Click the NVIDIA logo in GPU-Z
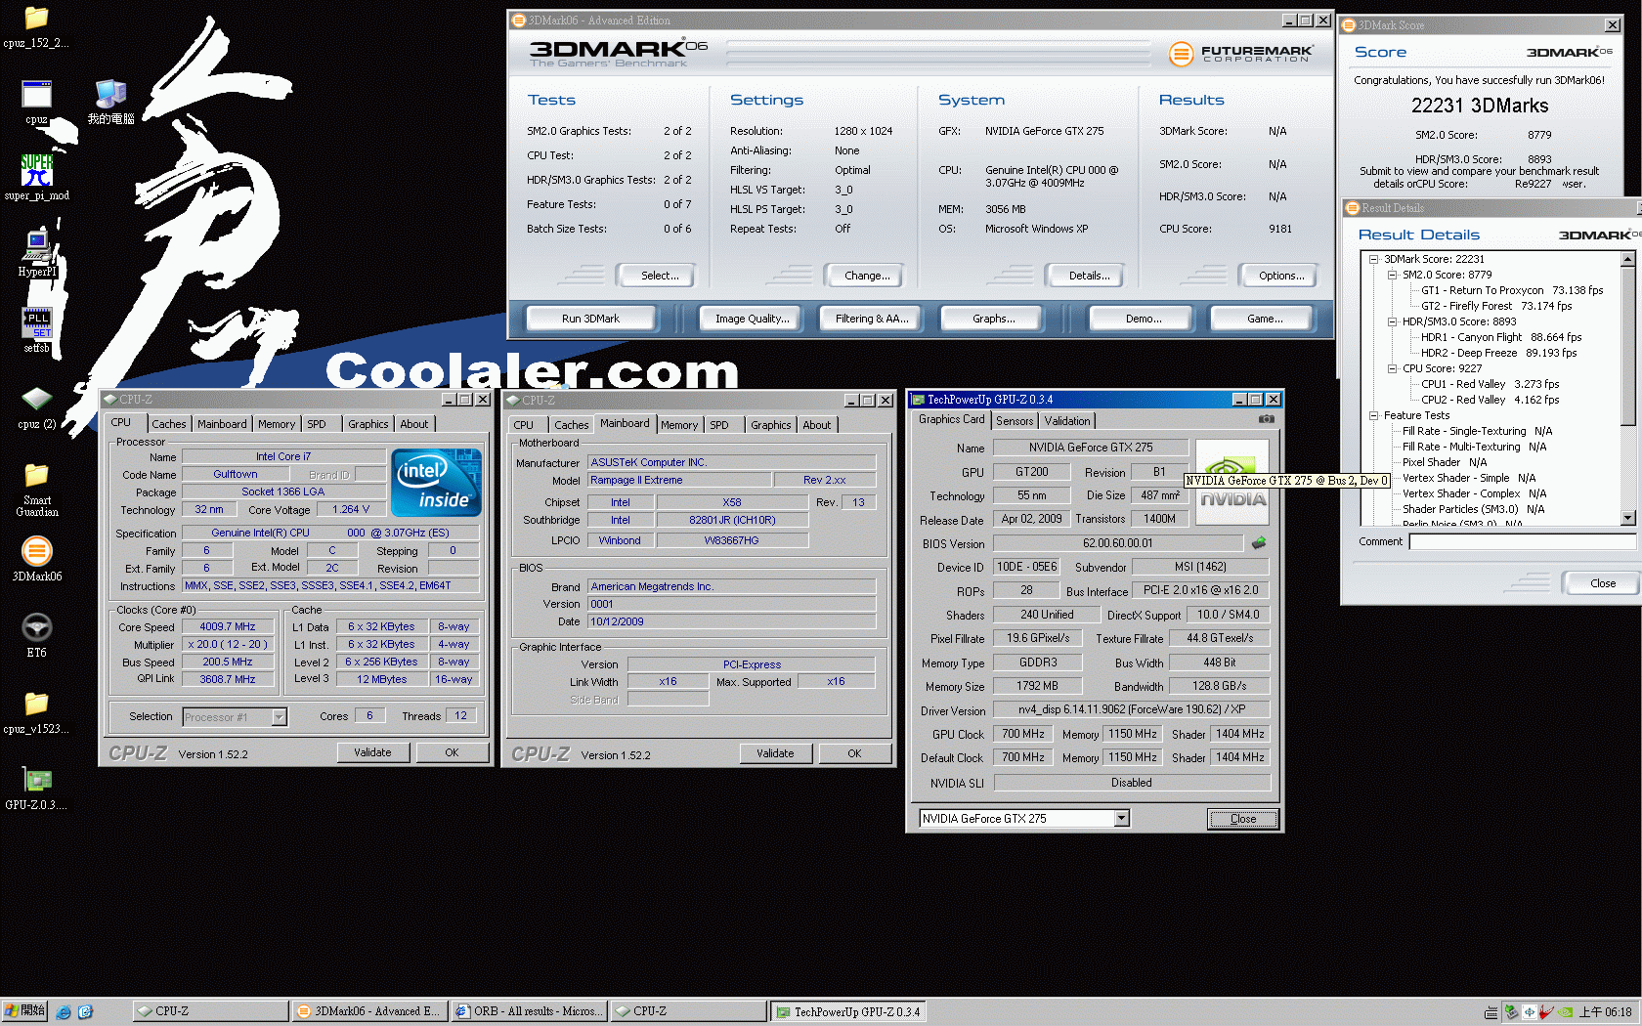1642x1026 pixels. click(x=1231, y=482)
